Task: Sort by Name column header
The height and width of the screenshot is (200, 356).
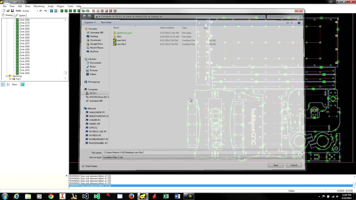Action: click(x=116, y=28)
